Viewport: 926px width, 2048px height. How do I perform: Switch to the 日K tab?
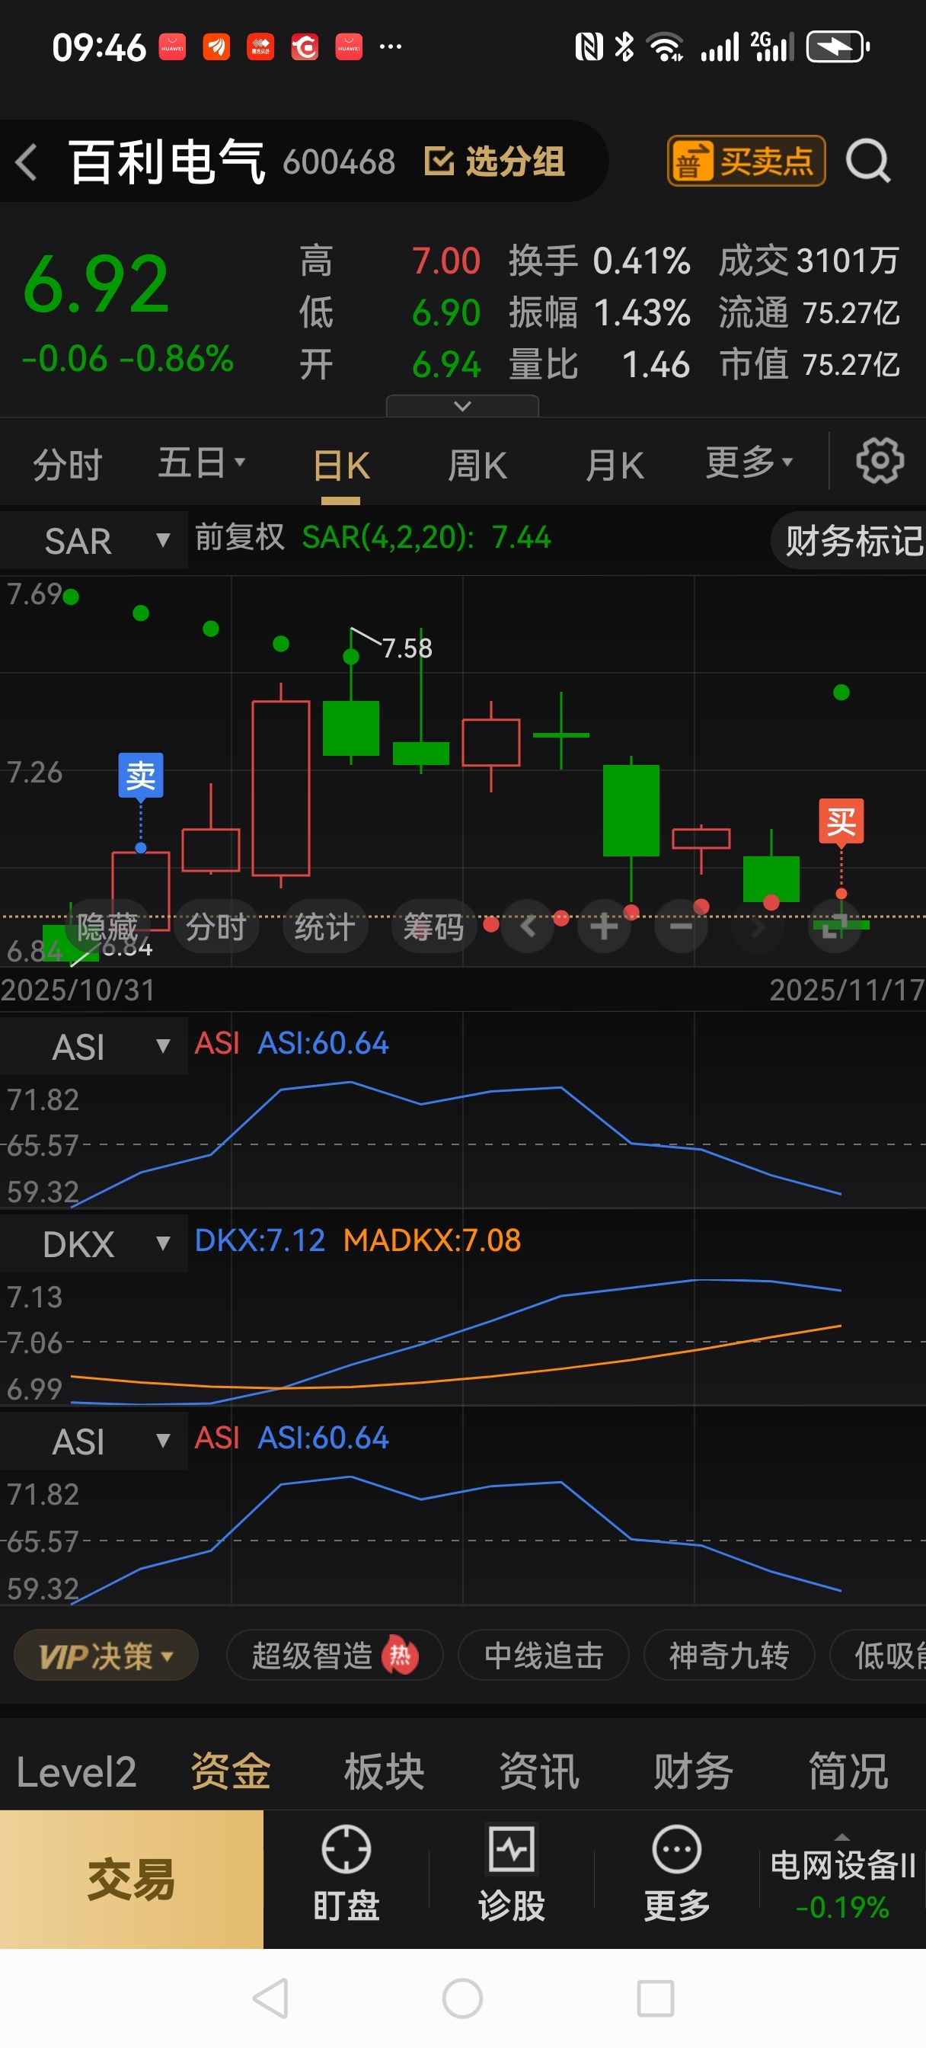(341, 466)
